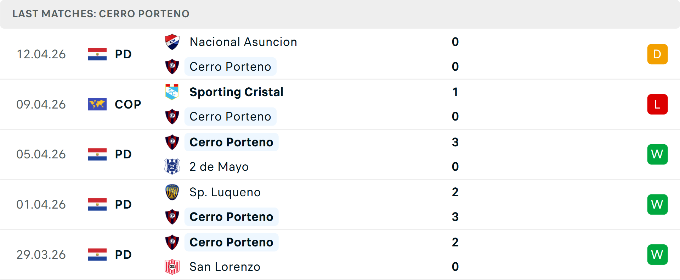
Task: Select the 2 de Mayo team name
Action: coord(219,167)
